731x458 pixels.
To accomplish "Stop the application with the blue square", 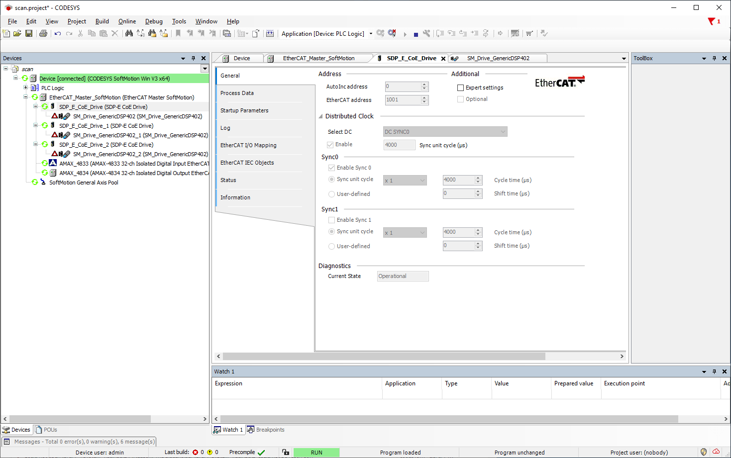I will pyautogui.click(x=416, y=34).
